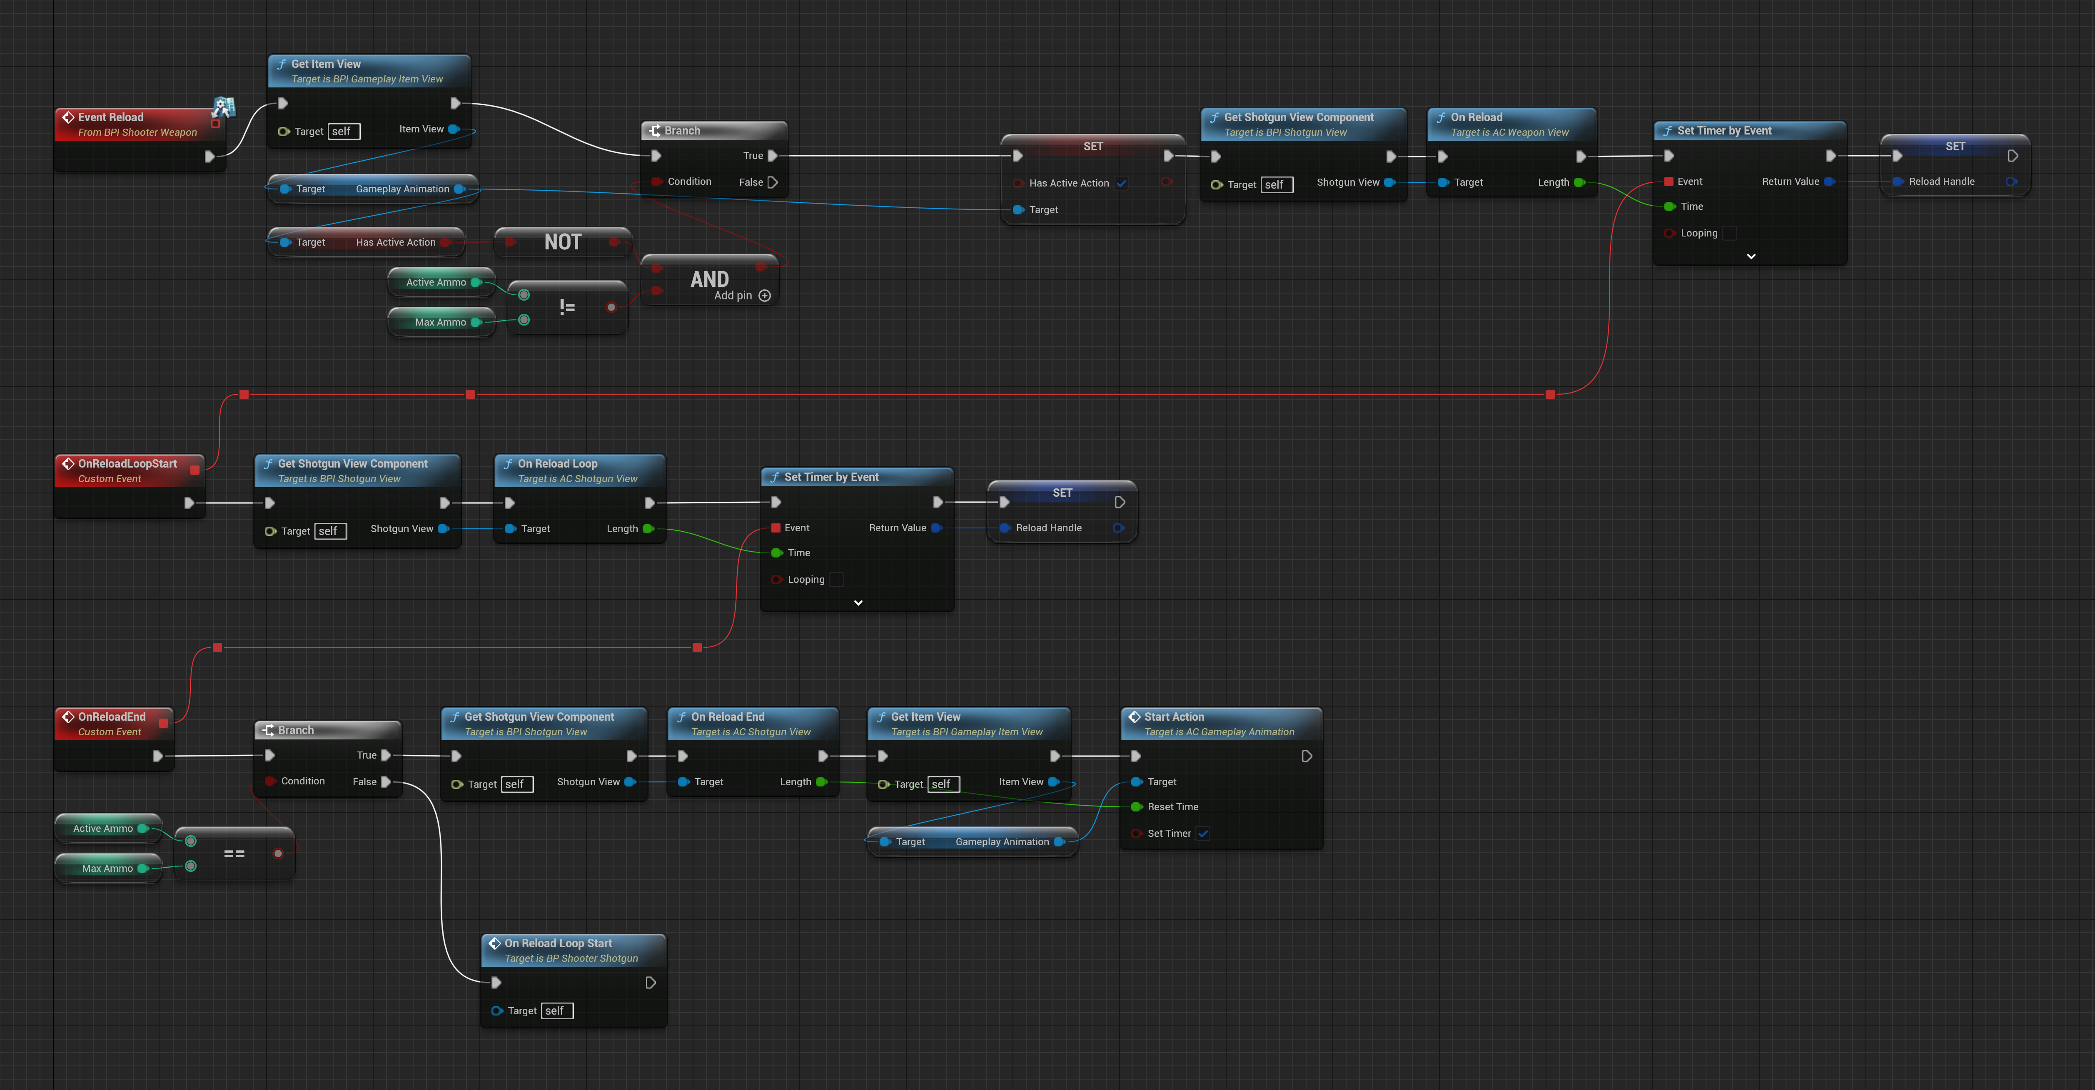The width and height of the screenshot is (2095, 1090).
Task: Click the Condition pin on top Branch
Action: pos(656,182)
